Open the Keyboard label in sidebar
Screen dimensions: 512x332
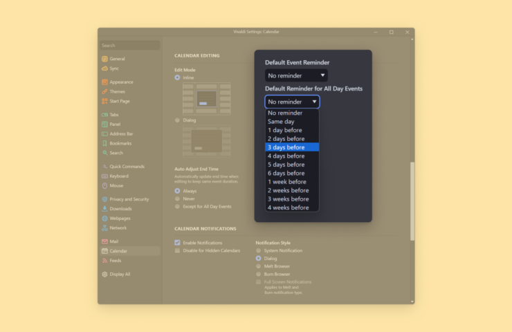(119, 176)
